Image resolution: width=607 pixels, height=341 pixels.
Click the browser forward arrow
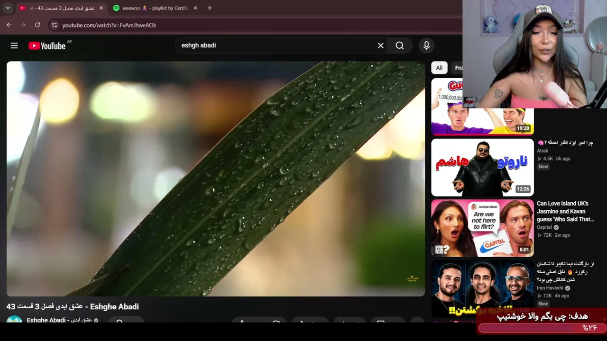(x=23, y=25)
